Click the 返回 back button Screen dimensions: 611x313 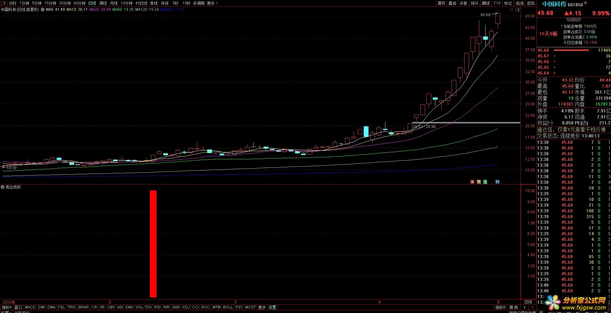[531, 3]
